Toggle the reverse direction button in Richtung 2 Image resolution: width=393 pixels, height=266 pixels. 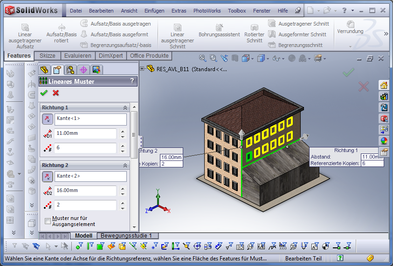click(x=48, y=177)
